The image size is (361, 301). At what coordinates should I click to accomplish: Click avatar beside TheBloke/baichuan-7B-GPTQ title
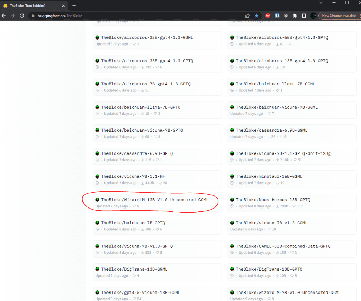(97, 223)
